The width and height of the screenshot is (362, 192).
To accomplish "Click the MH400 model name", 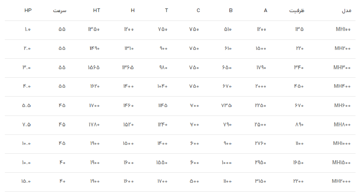I will 344,86.
